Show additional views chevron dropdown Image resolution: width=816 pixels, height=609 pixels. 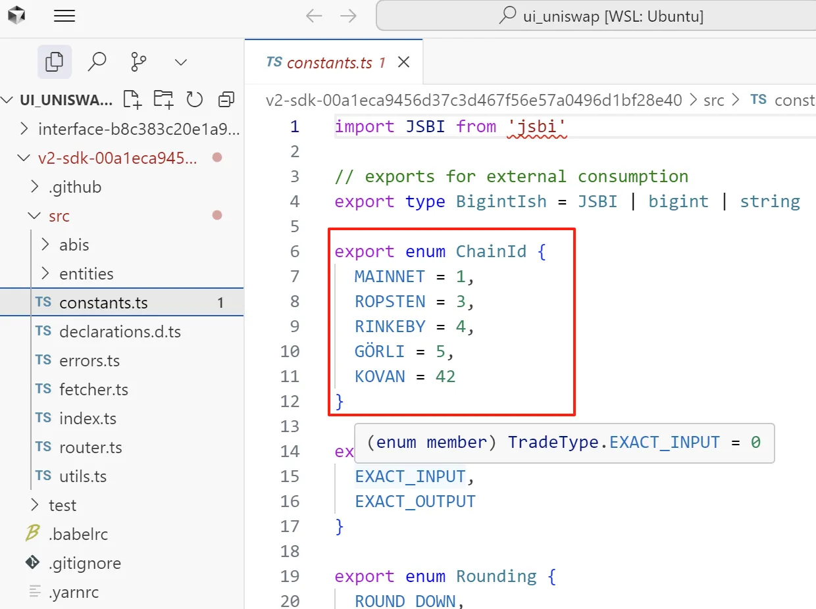181,62
